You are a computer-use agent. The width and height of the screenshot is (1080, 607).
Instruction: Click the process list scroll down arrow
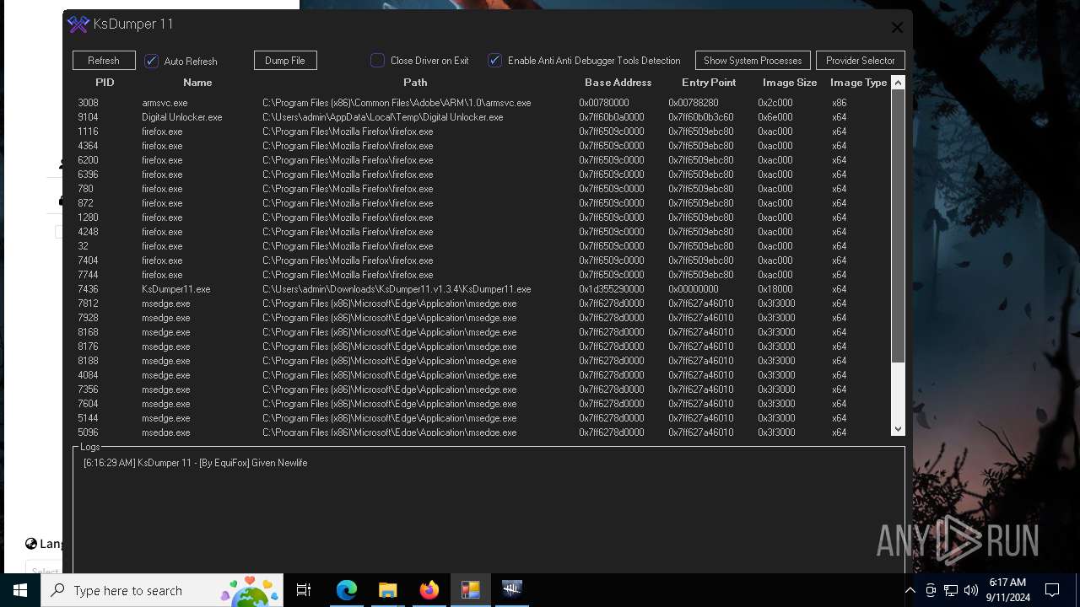tap(898, 428)
